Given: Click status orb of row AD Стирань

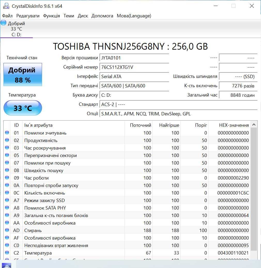Looking at the screenshot, I should [7, 230].
